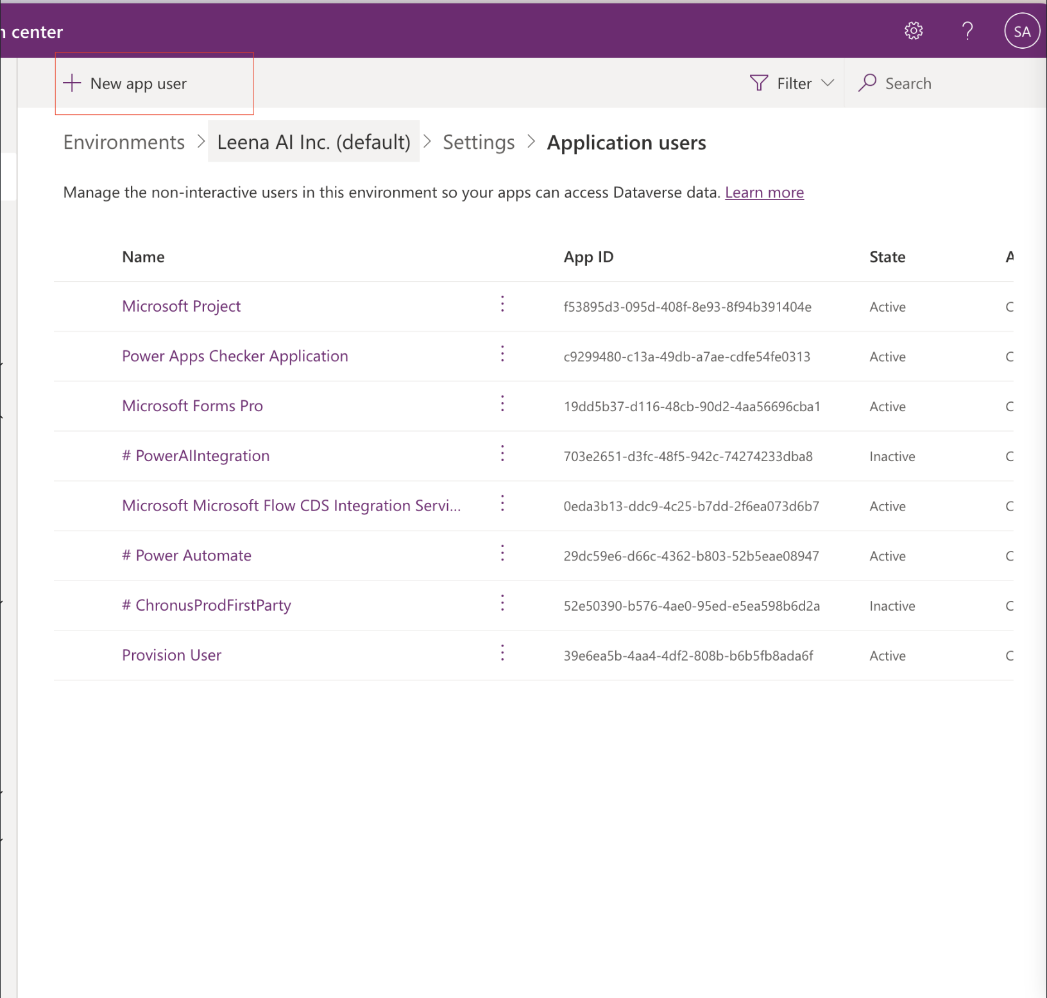Viewport: 1047px width, 998px height.
Task: Click the Active state of Power Automate
Action: click(x=887, y=556)
